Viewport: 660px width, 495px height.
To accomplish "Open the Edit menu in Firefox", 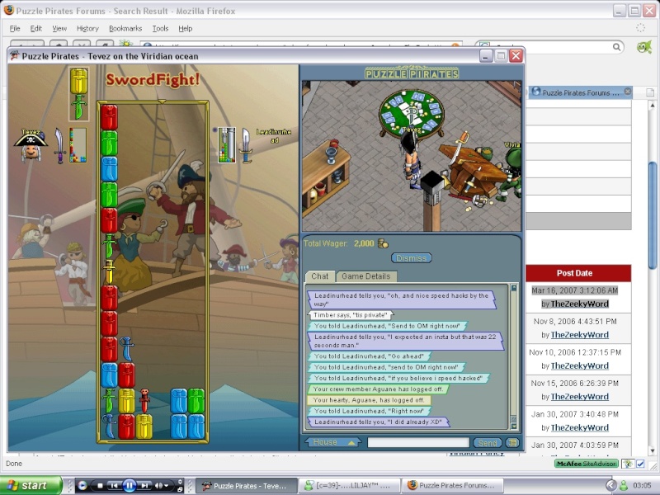I will point(35,28).
